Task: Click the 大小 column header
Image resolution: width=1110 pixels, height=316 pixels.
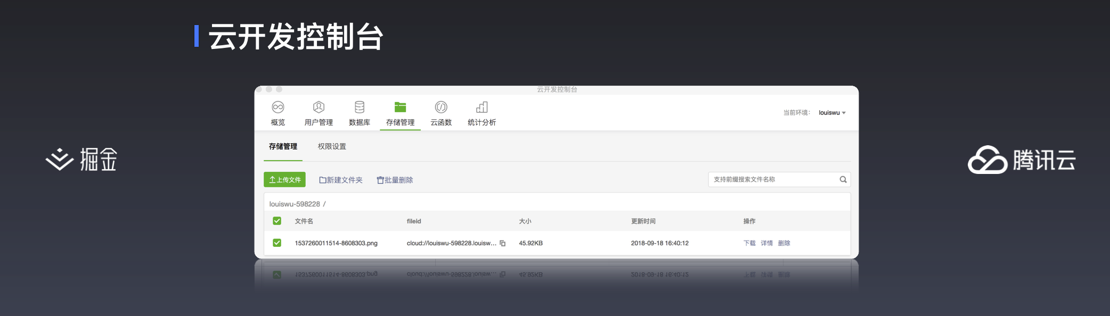Action: click(525, 221)
